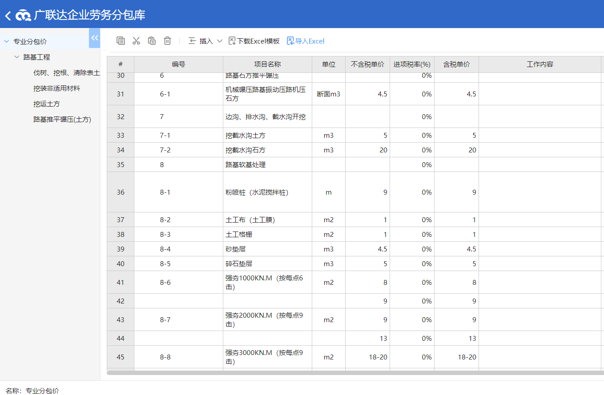Select 路基推平碾压(土方) tree item
This screenshot has width=604, height=395.
62,120
